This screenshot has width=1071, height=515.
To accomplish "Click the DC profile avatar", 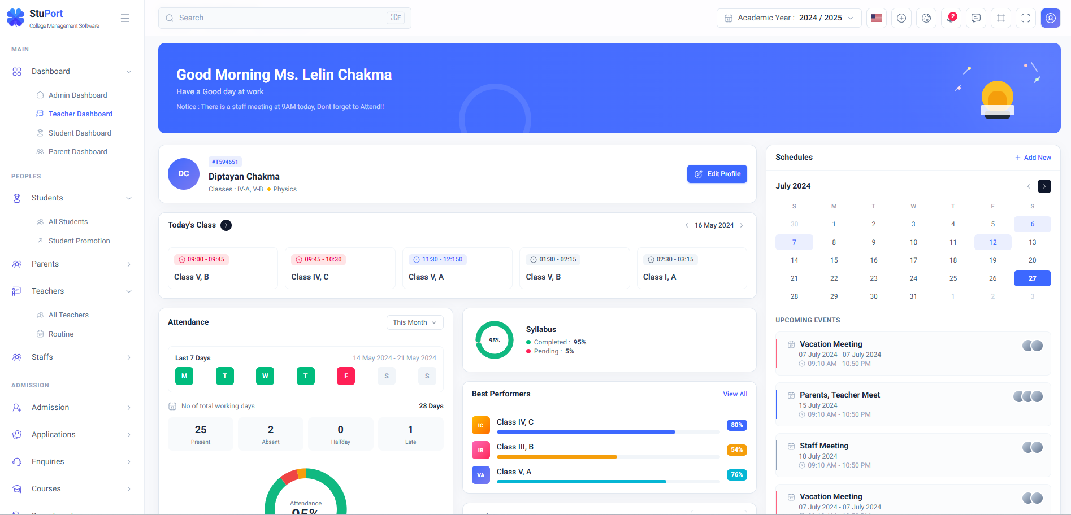I will click(184, 174).
